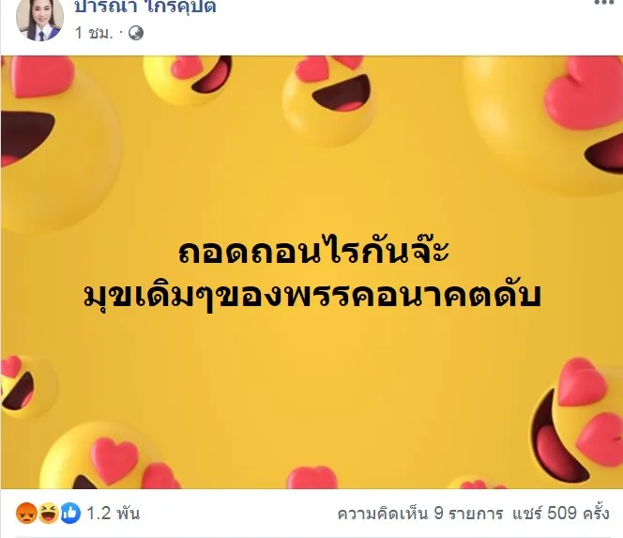Click the 1 ชม. post timestamp

point(94,33)
